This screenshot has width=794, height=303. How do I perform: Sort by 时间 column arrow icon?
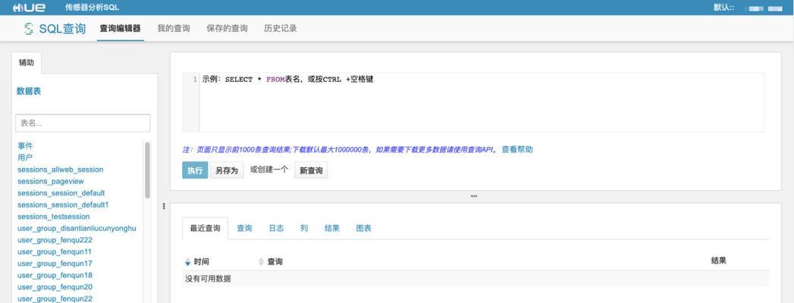point(188,262)
